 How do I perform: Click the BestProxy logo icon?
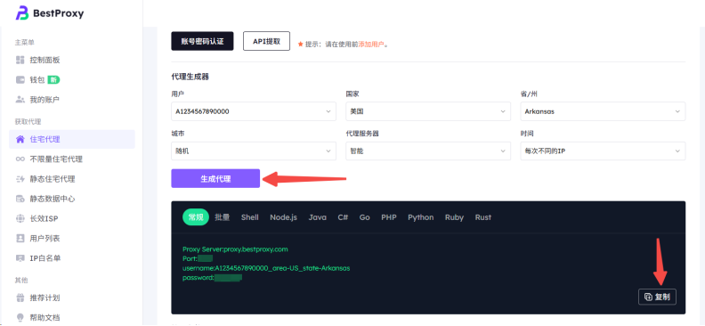coord(22,13)
